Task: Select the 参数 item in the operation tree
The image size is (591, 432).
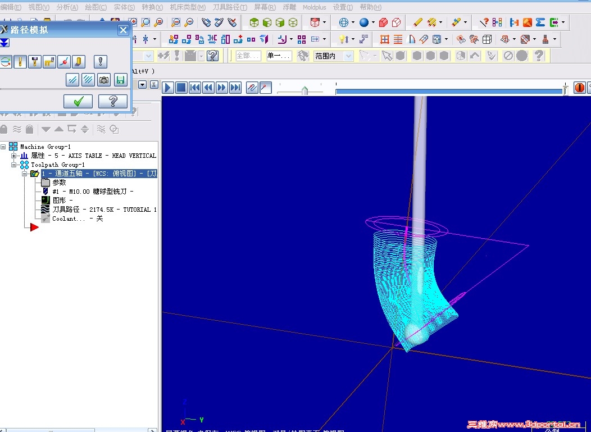Action: (59, 183)
